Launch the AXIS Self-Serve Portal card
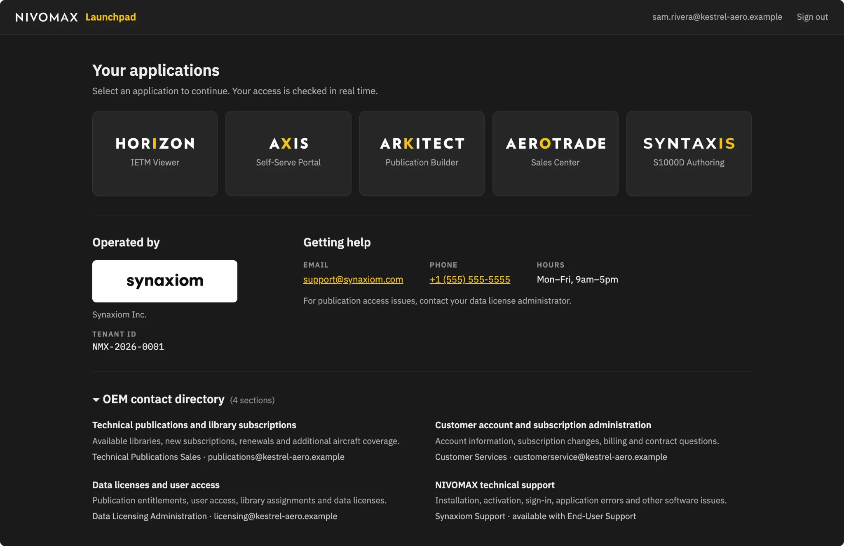The width and height of the screenshot is (844, 546). [x=288, y=153]
